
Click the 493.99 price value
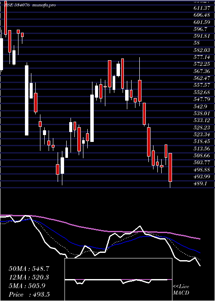[202, 177]
